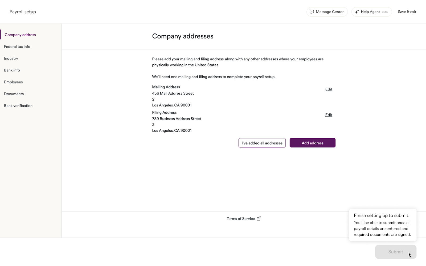This screenshot has width=426, height=266.
Task: Edit the Filing Address entry
Action: pyautogui.click(x=329, y=115)
